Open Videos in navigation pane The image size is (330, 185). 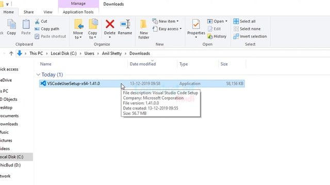(5, 149)
